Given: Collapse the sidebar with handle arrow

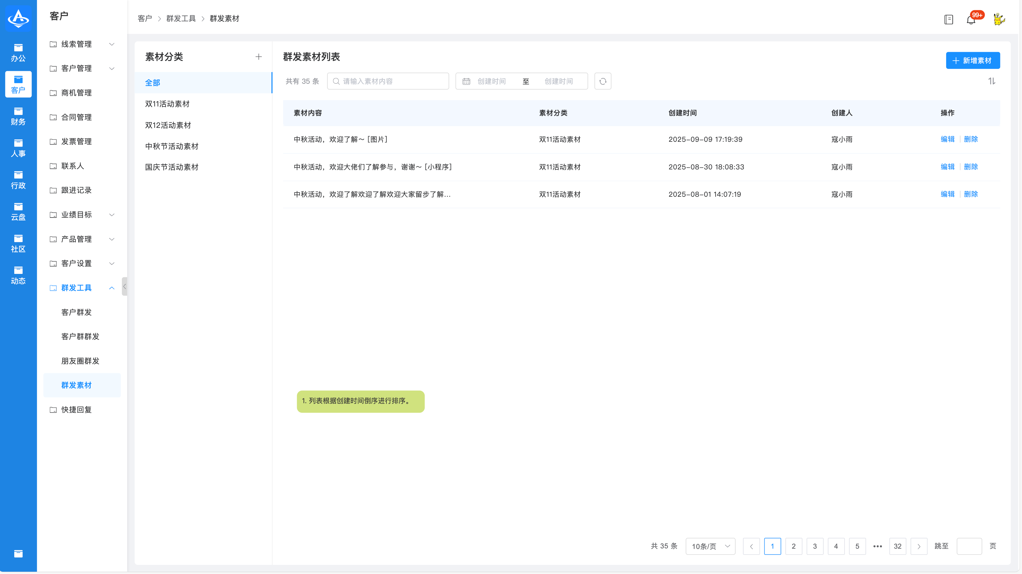Looking at the screenshot, I should 125,286.
